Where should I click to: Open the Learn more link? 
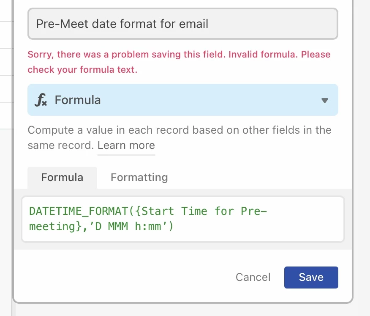tap(126, 146)
